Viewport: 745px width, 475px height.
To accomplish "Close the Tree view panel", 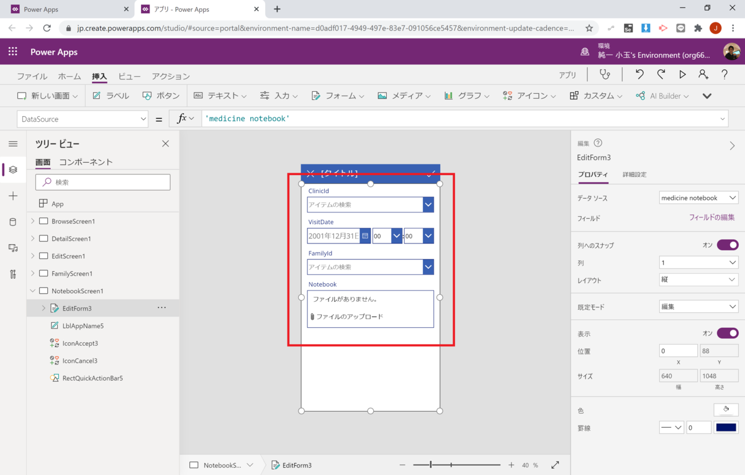I will coord(165,143).
